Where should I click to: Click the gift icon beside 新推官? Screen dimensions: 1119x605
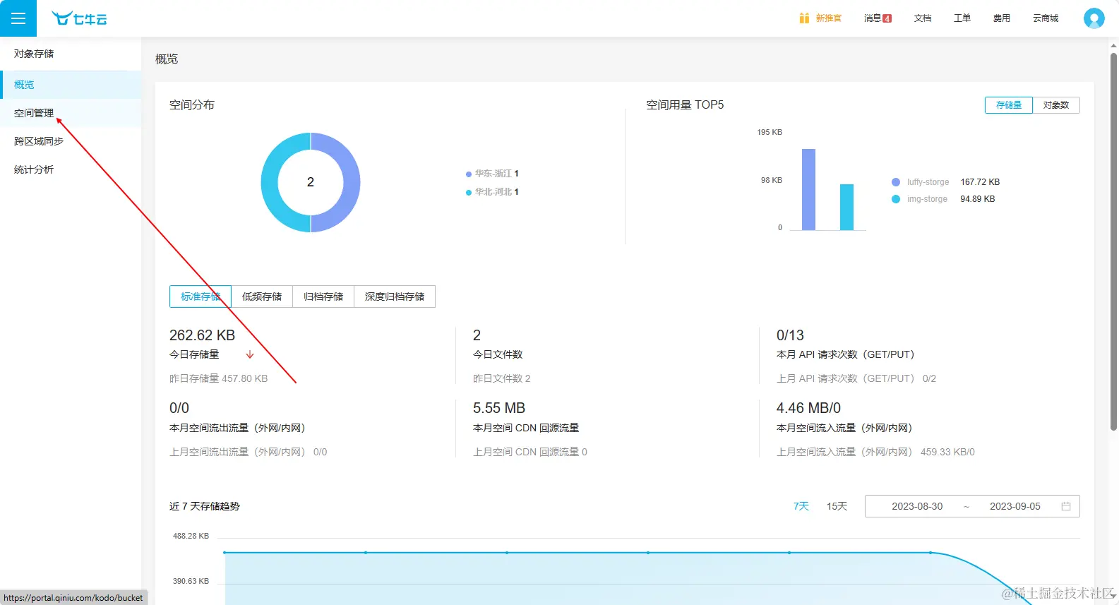coord(804,18)
